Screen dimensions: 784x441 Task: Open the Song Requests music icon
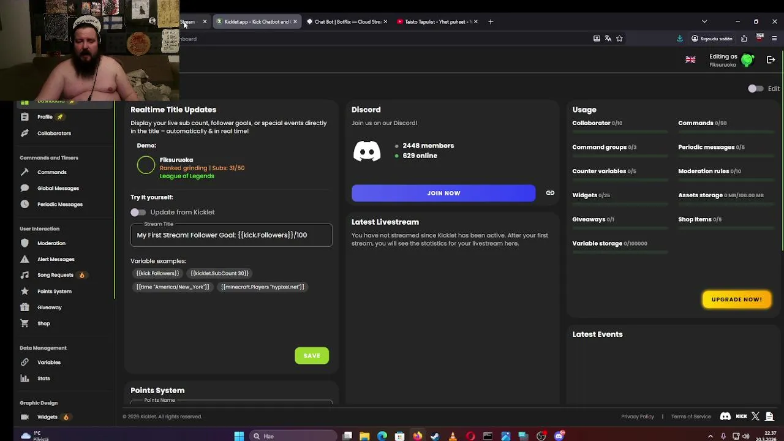tap(24, 275)
